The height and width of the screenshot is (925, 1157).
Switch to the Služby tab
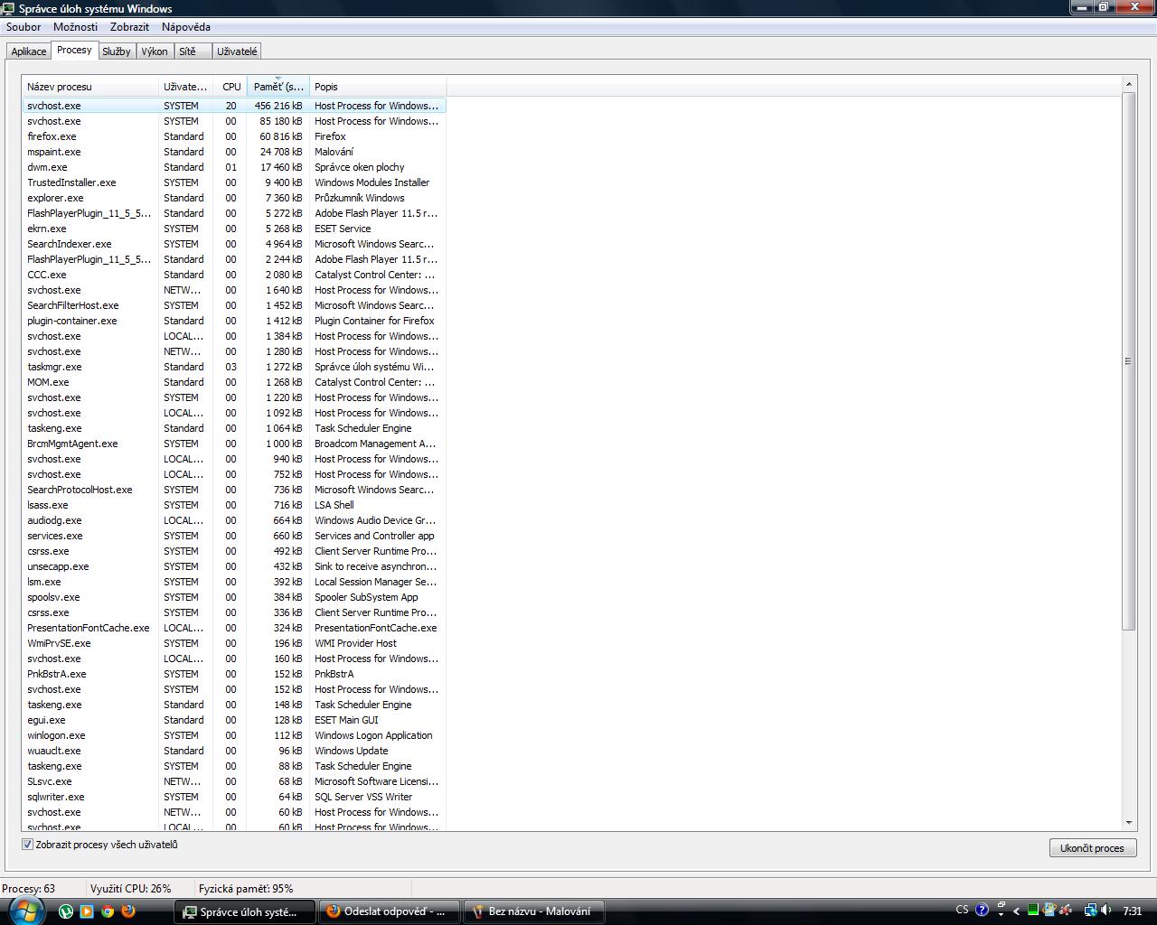[117, 51]
